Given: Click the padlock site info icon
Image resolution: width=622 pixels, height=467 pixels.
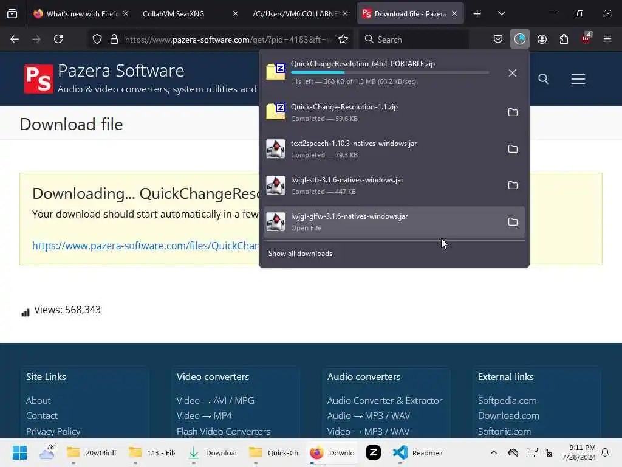Looking at the screenshot, I should pos(114,40).
